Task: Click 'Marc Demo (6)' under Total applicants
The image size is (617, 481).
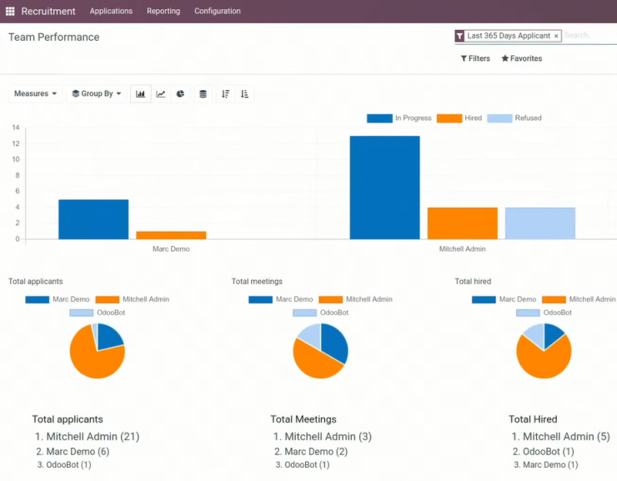Action: tap(78, 452)
